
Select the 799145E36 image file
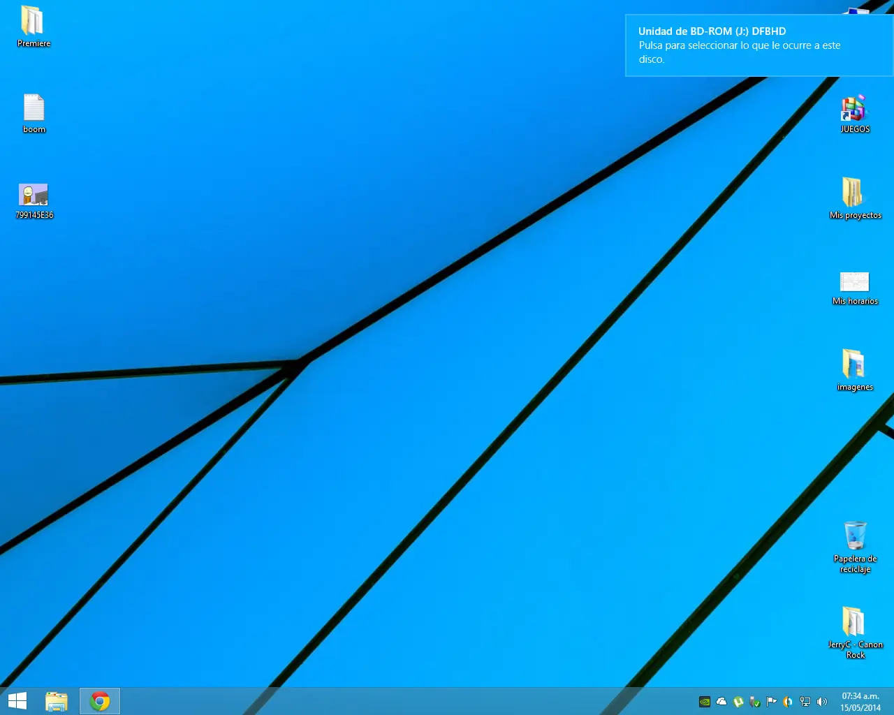point(34,201)
